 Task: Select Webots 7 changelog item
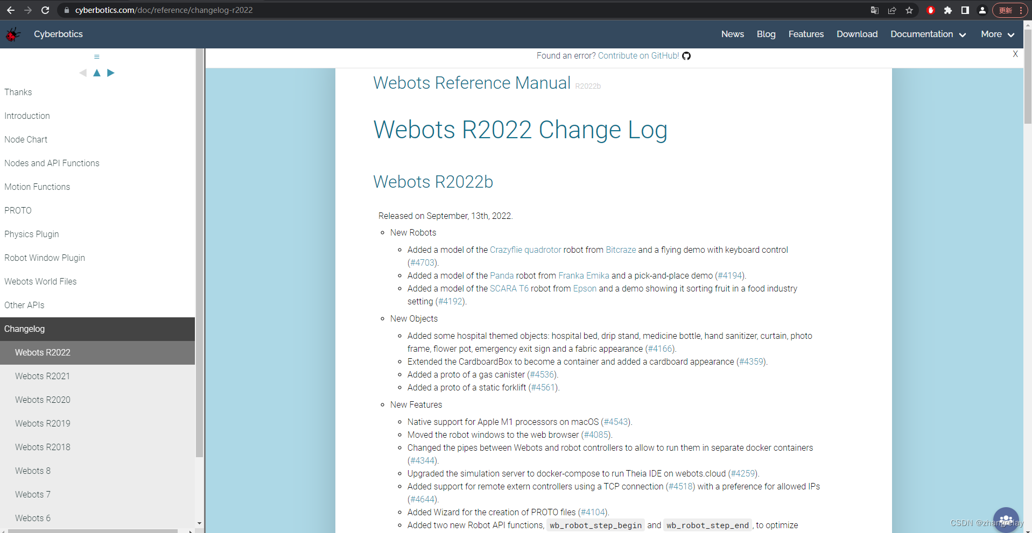pos(97,494)
